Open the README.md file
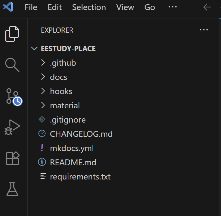 point(73,162)
